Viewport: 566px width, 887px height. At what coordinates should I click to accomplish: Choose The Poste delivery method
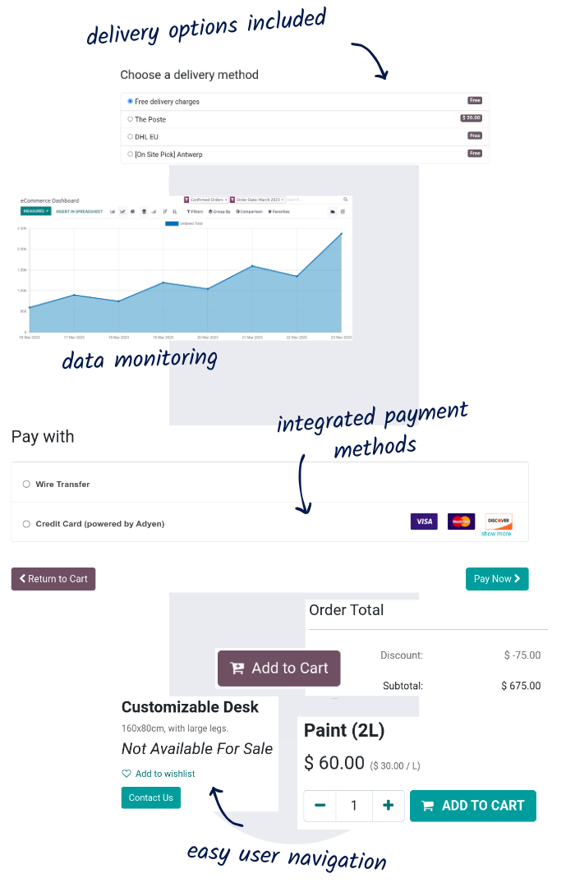point(130,119)
